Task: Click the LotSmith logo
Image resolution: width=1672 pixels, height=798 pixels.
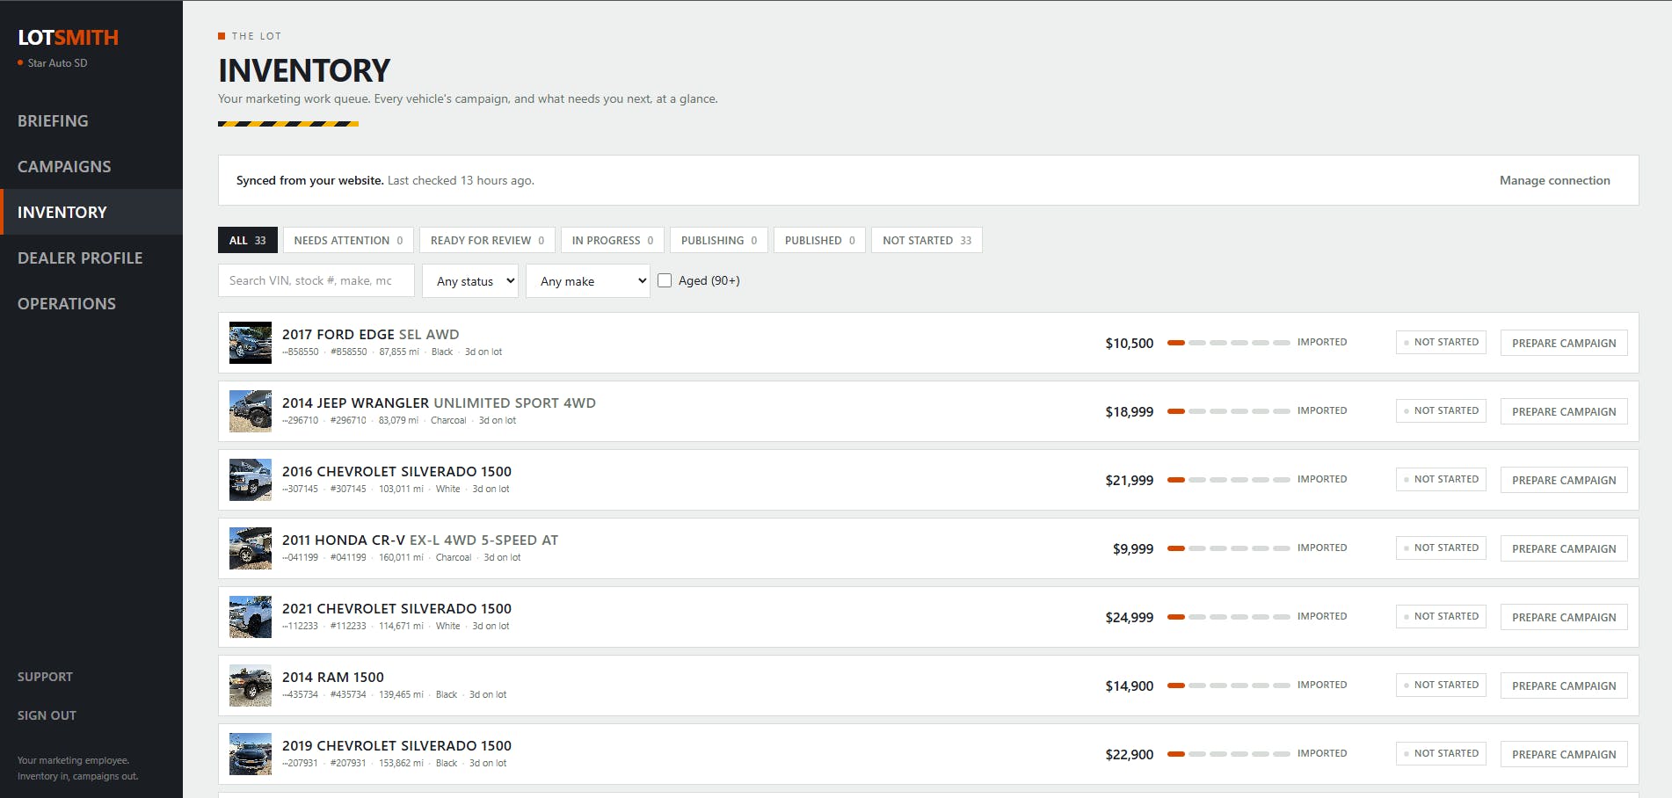Action: tap(68, 38)
